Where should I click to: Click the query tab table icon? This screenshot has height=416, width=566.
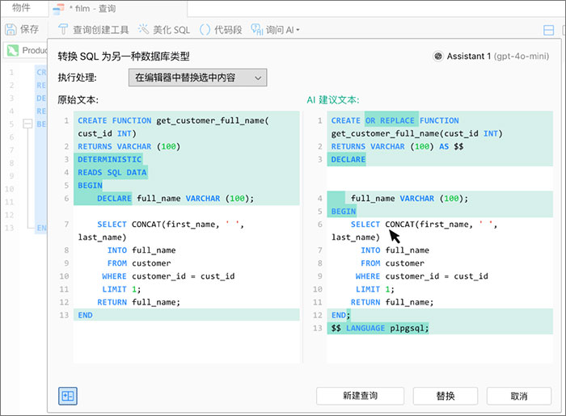tap(58, 9)
